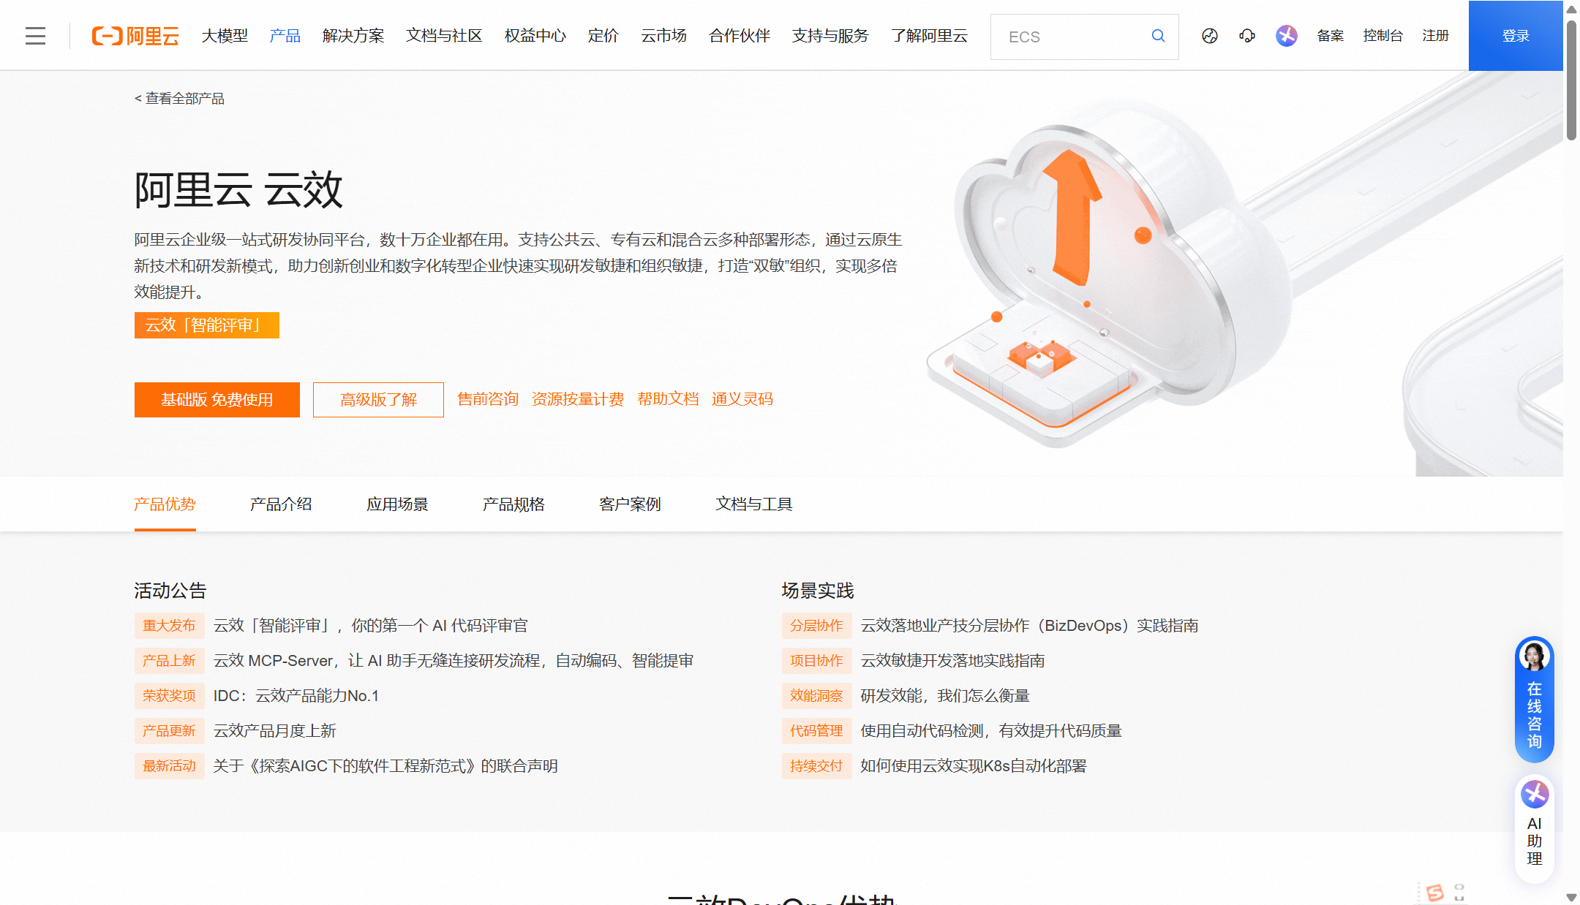
Task: Expand the 解决方案 navigation menu
Action: [353, 36]
